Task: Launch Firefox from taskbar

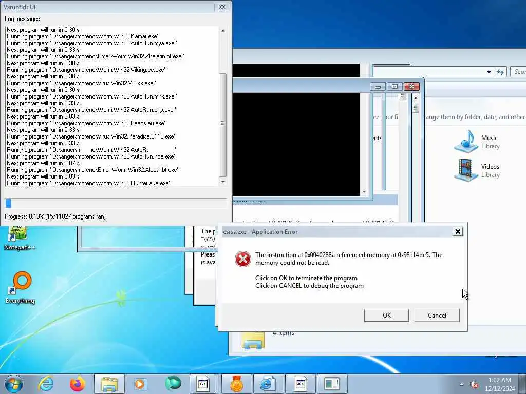Action: tap(77, 384)
